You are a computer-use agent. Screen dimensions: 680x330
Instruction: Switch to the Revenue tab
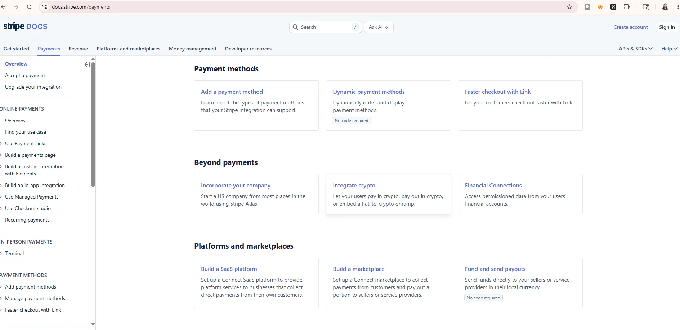[x=78, y=49]
